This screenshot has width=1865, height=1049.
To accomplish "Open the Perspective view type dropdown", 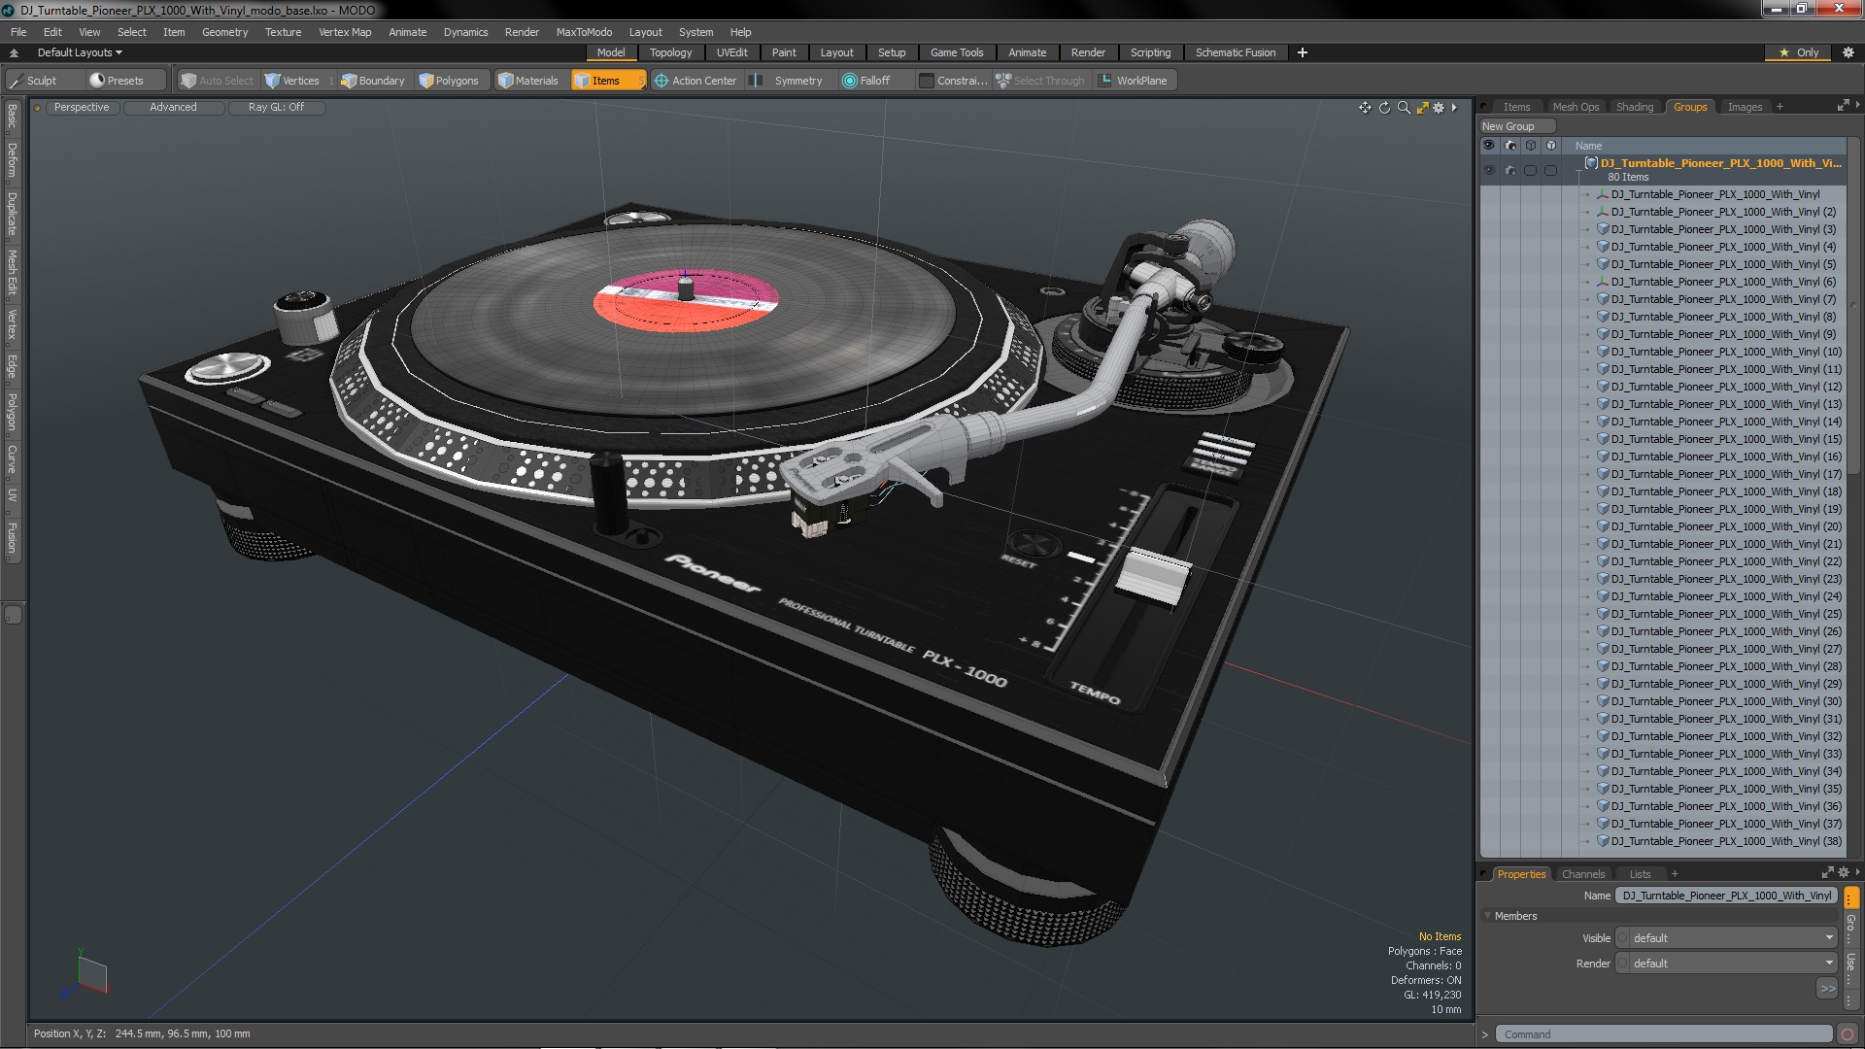I will (x=82, y=108).
